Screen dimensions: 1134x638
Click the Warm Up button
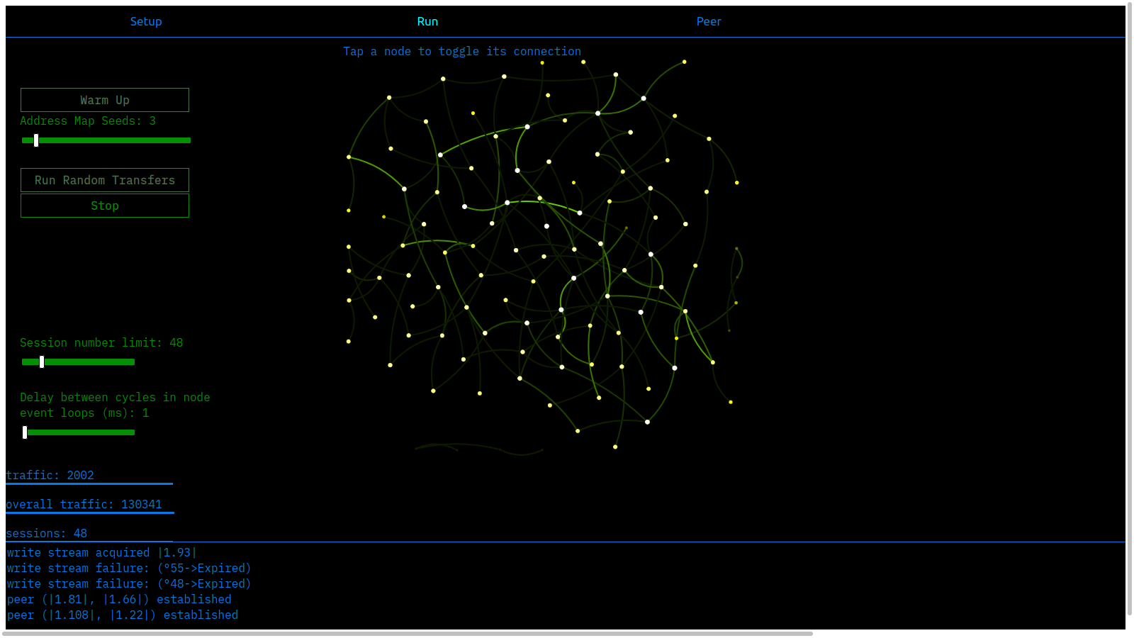point(104,99)
